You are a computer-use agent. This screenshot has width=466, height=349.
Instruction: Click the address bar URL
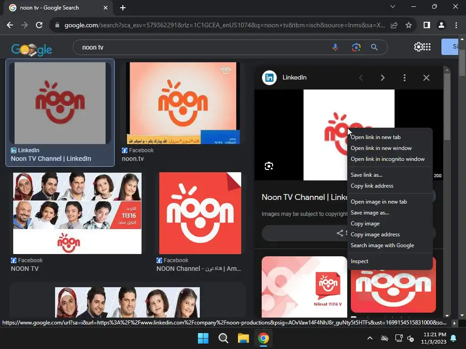[224, 25]
